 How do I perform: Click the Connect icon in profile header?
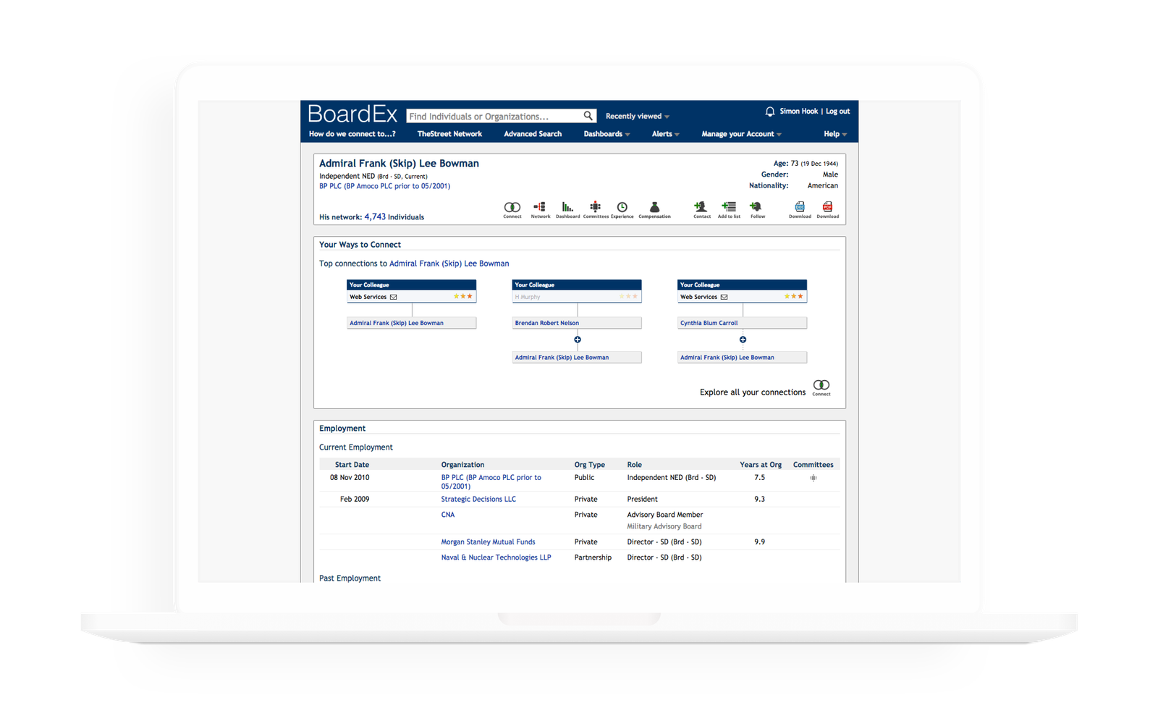click(512, 208)
